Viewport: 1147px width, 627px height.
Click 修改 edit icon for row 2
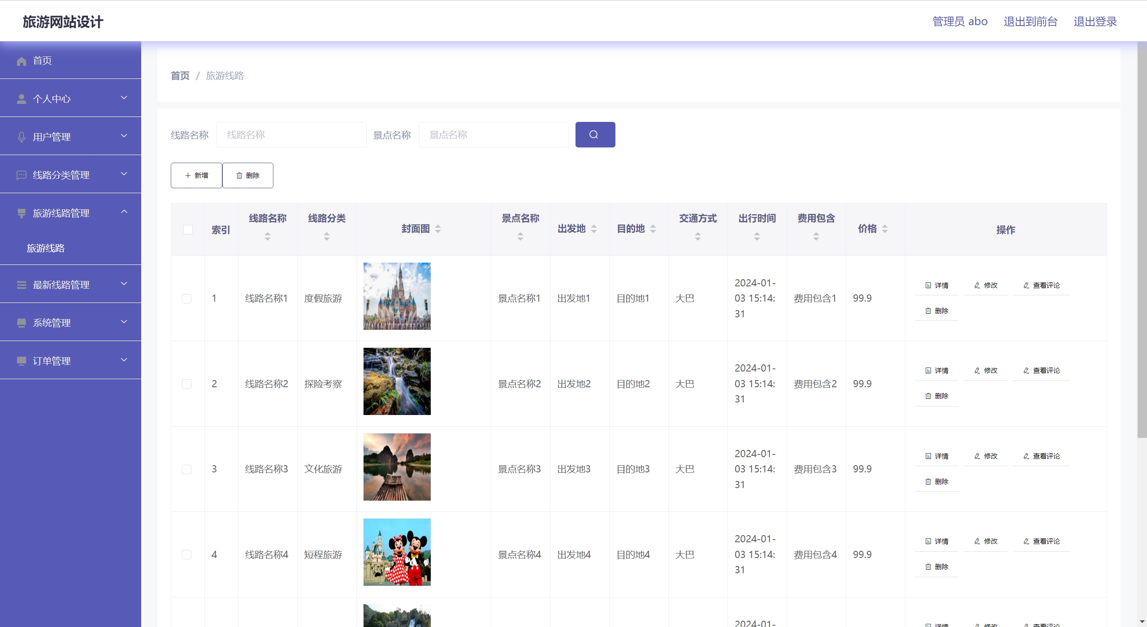[977, 371]
